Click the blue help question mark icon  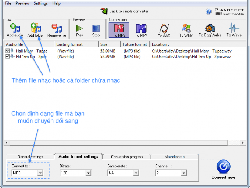point(209,12)
